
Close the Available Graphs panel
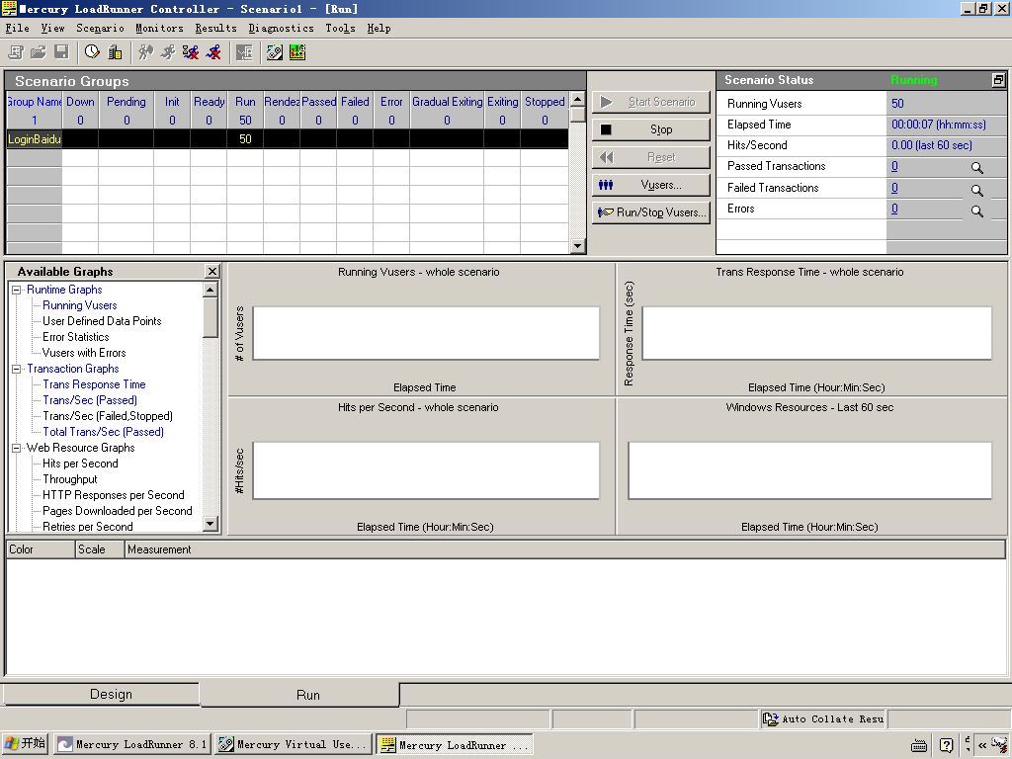click(211, 271)
